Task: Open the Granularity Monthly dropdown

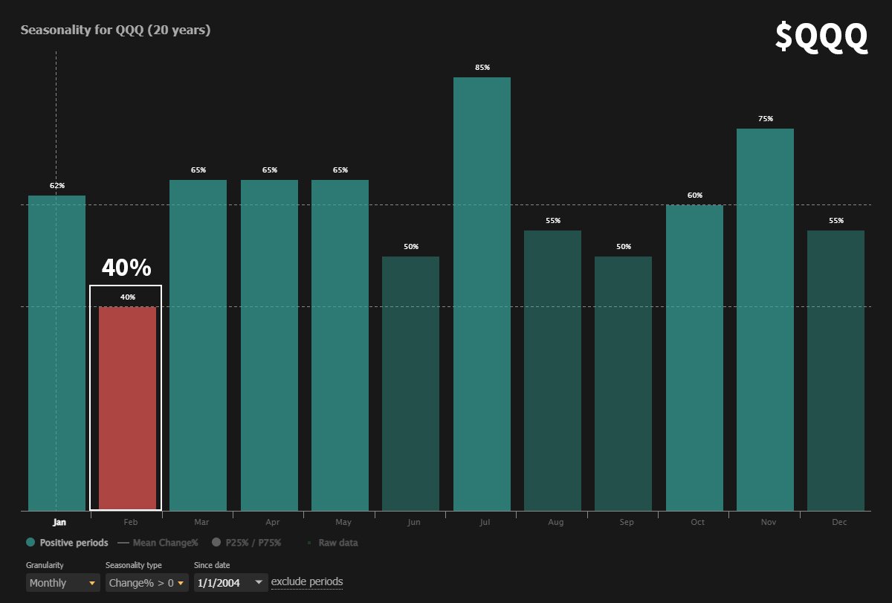Action: coord(63,583)
